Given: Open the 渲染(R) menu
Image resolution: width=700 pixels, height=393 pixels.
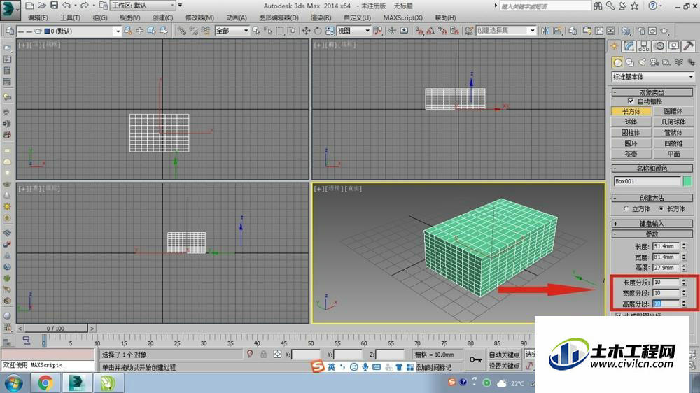Looking at the screenshot, I should 321,18.
